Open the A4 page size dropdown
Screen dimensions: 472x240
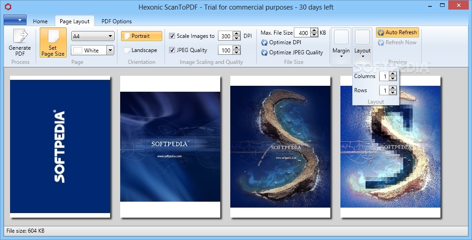93,36
